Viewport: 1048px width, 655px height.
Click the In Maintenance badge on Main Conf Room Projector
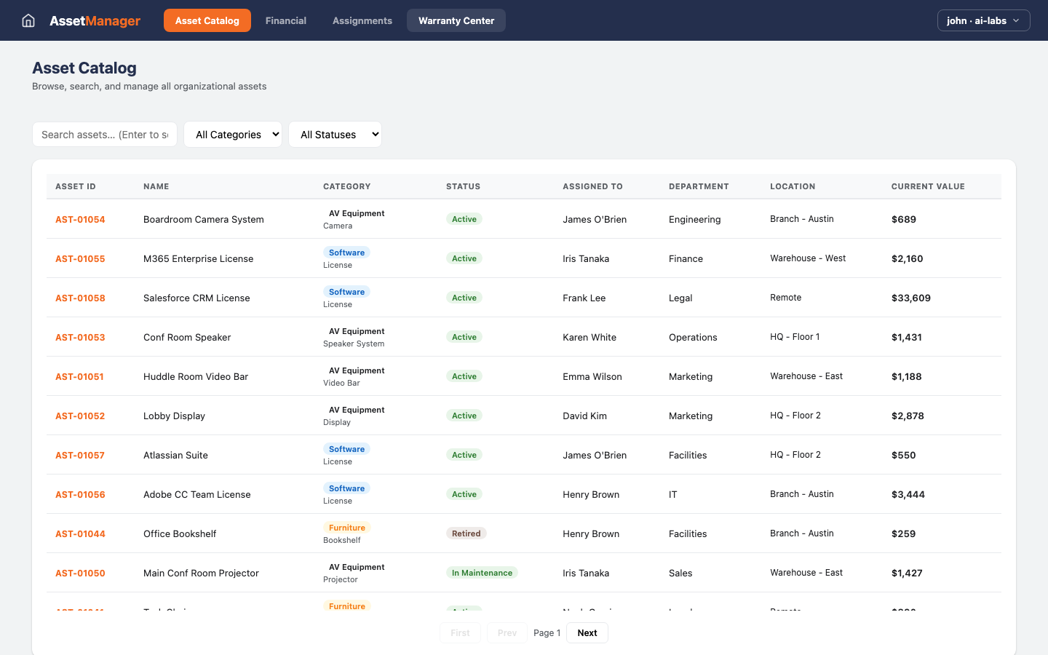click(x=482, y=572)
